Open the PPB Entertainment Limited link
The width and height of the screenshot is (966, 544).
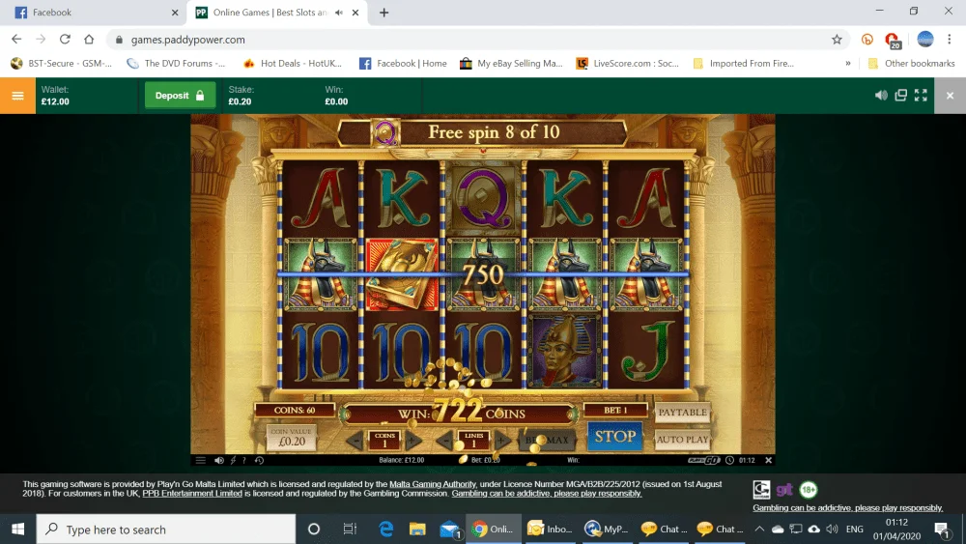pos(192,494)
